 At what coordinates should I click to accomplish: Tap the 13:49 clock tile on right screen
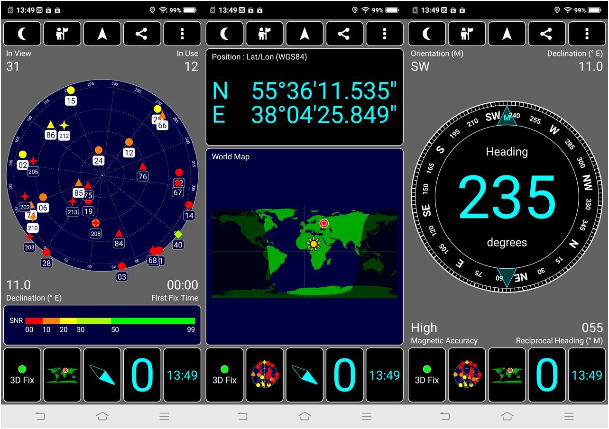click(x=587, y=375)
